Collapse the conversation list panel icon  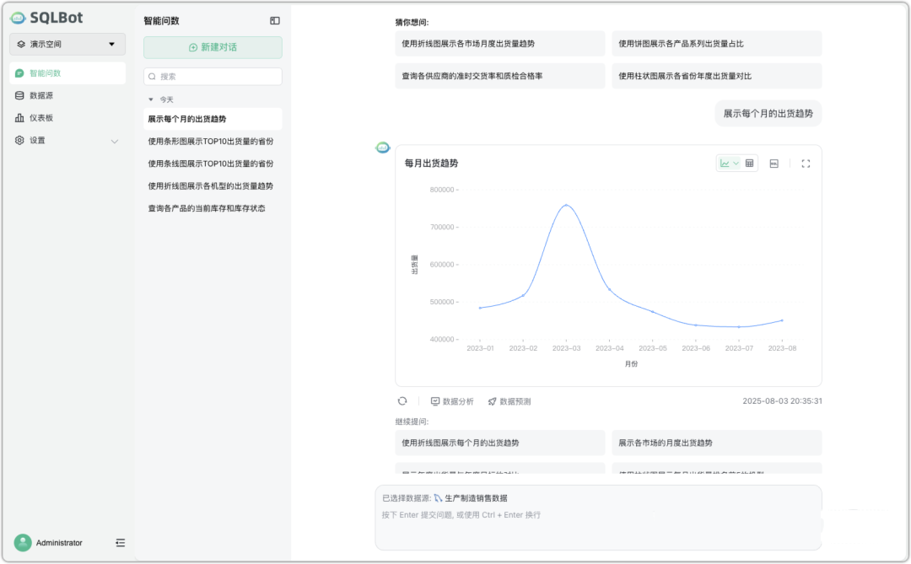[x=275, y=20]
